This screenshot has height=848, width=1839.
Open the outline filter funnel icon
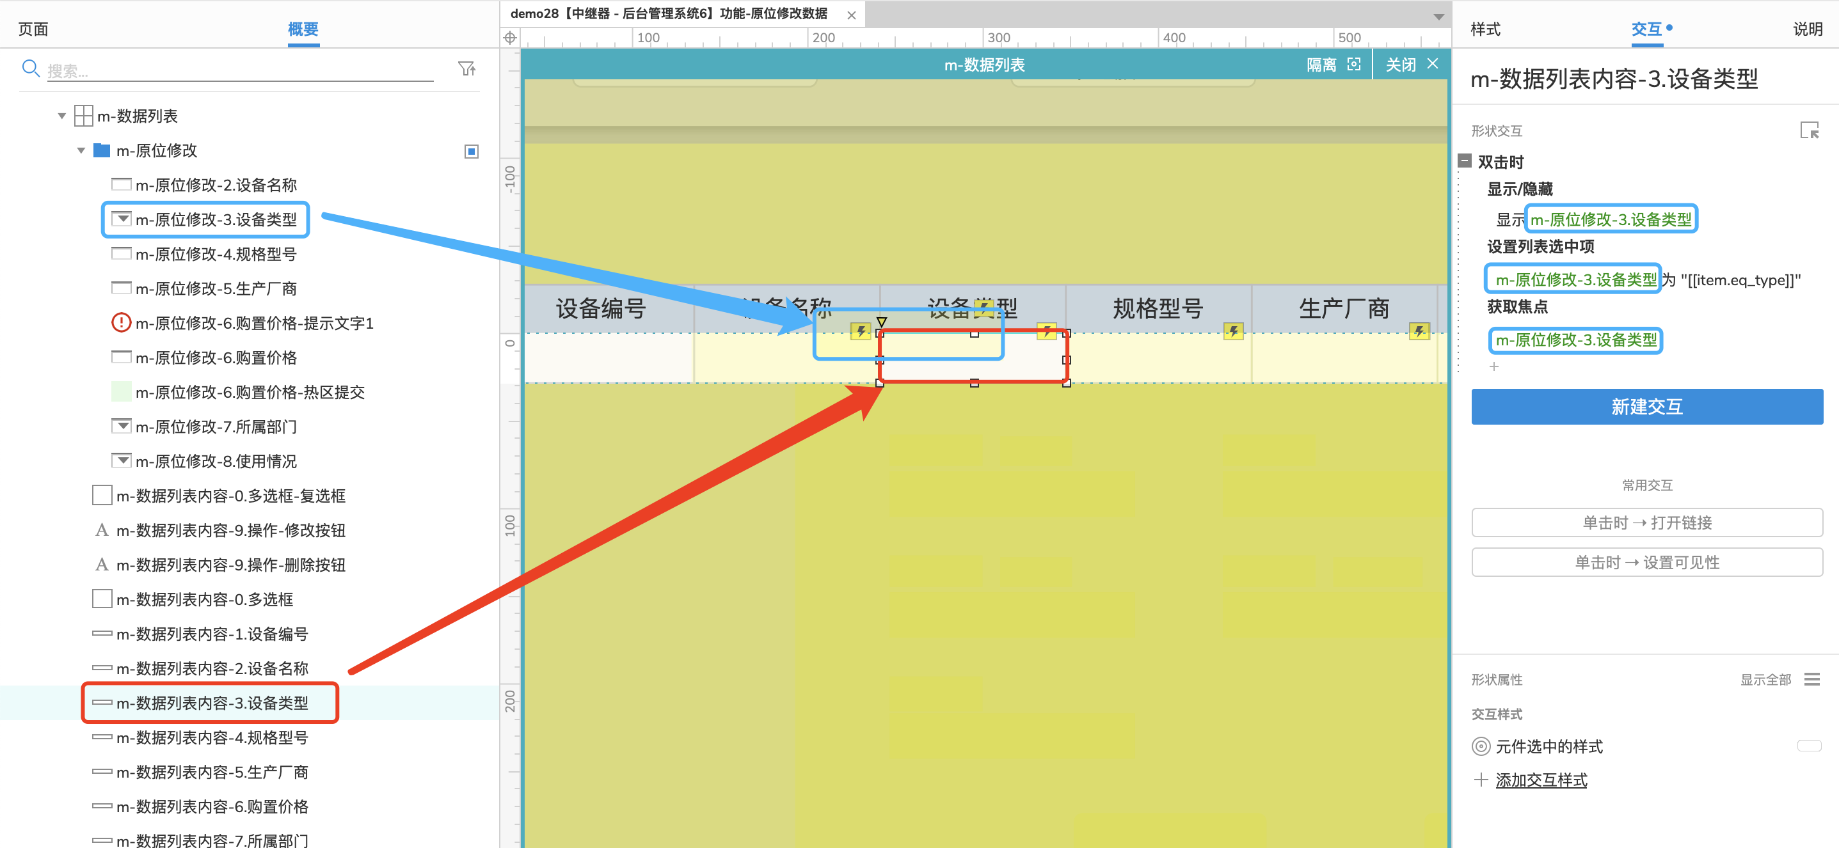coord(467,68)
